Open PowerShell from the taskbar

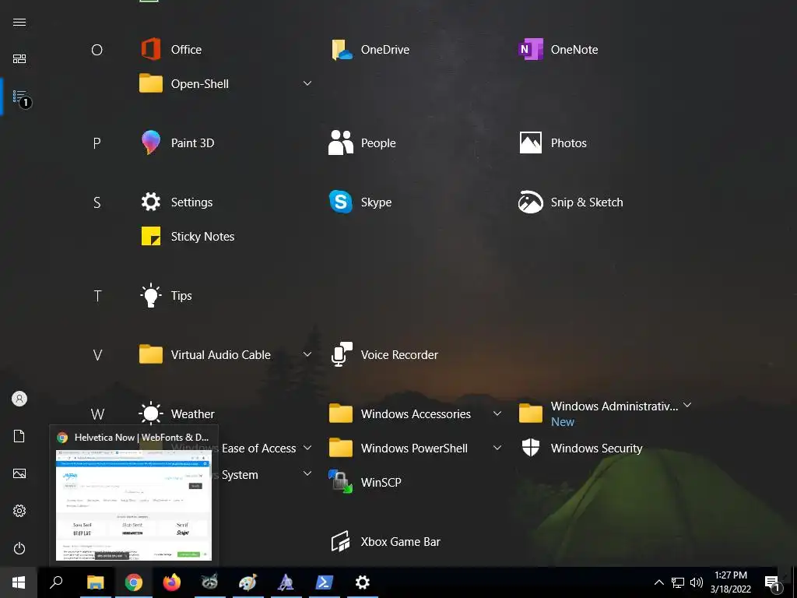pos(325,582)
